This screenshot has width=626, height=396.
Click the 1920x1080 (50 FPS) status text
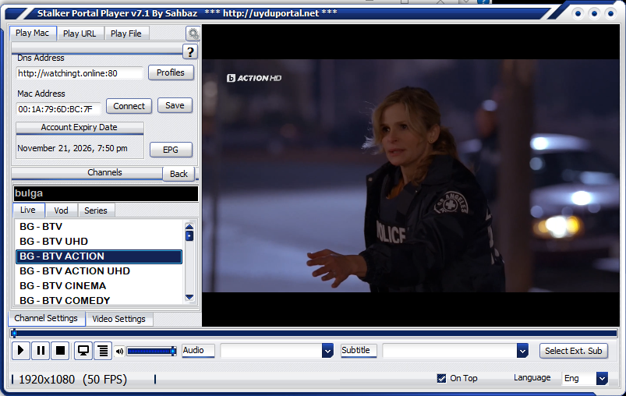tap(73, 379)
